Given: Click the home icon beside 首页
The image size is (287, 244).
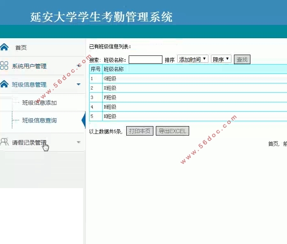Looking at the screenshot, I should click(x=4, y=47).
